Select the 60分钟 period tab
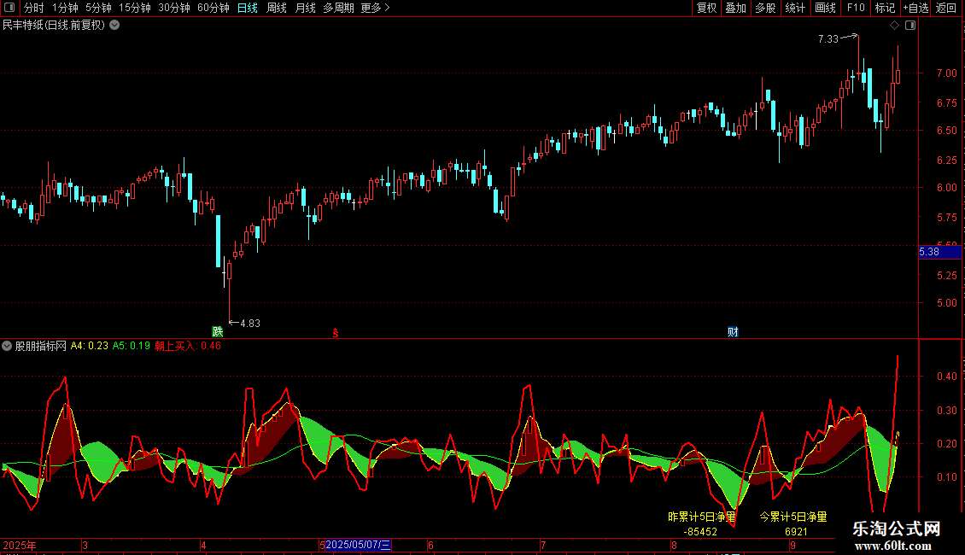The image size is (965, 555). click(x=213, y=8)
